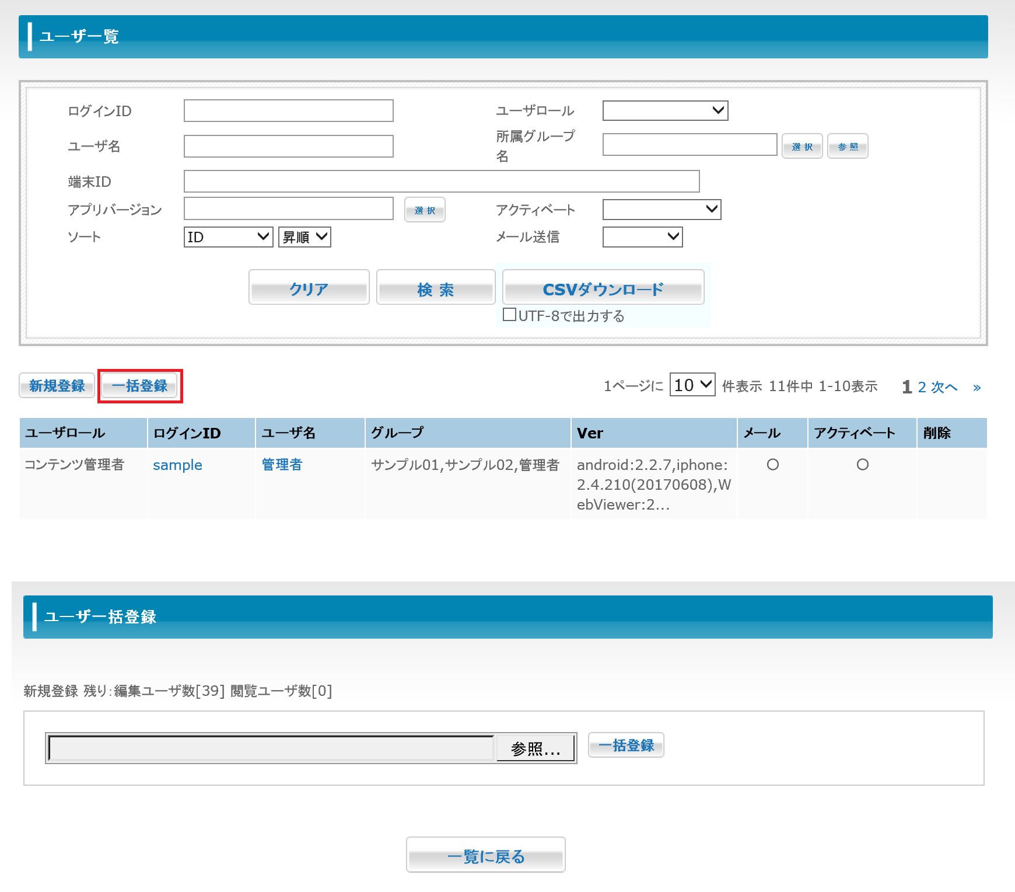Click the 参照... file browse button
Viewport: 1015px width, 892px height.
coord(535,748)
